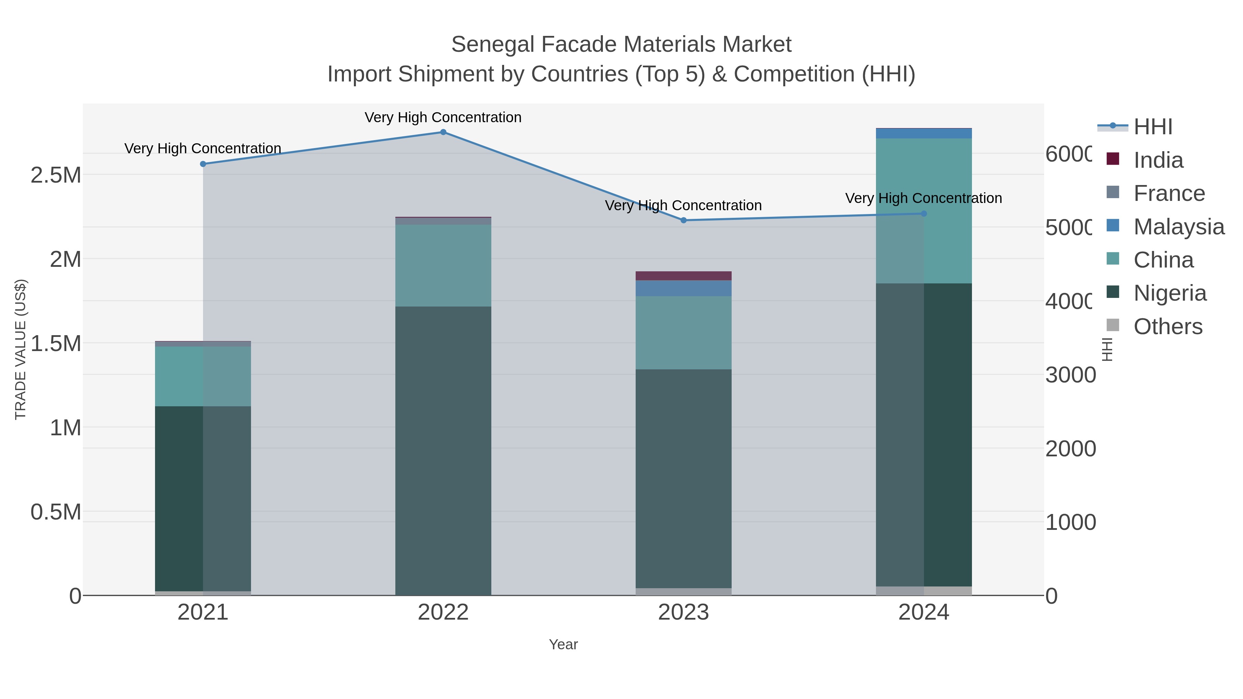Click the 2021 x-axis label
This screenshot has width=1243, height=699.
coord(203,613)
